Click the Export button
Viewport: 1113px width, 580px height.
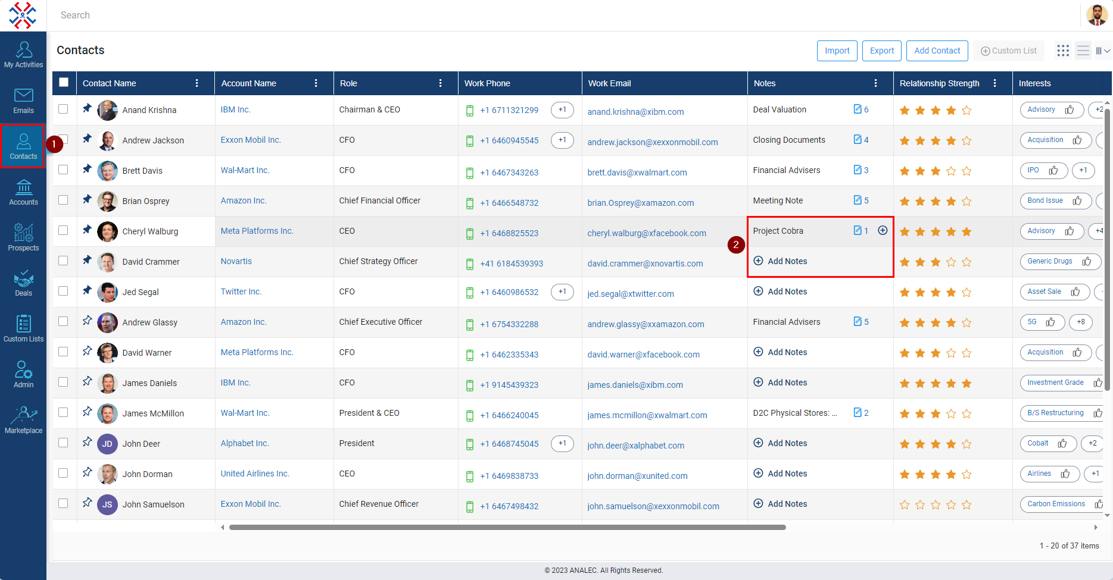882,51
